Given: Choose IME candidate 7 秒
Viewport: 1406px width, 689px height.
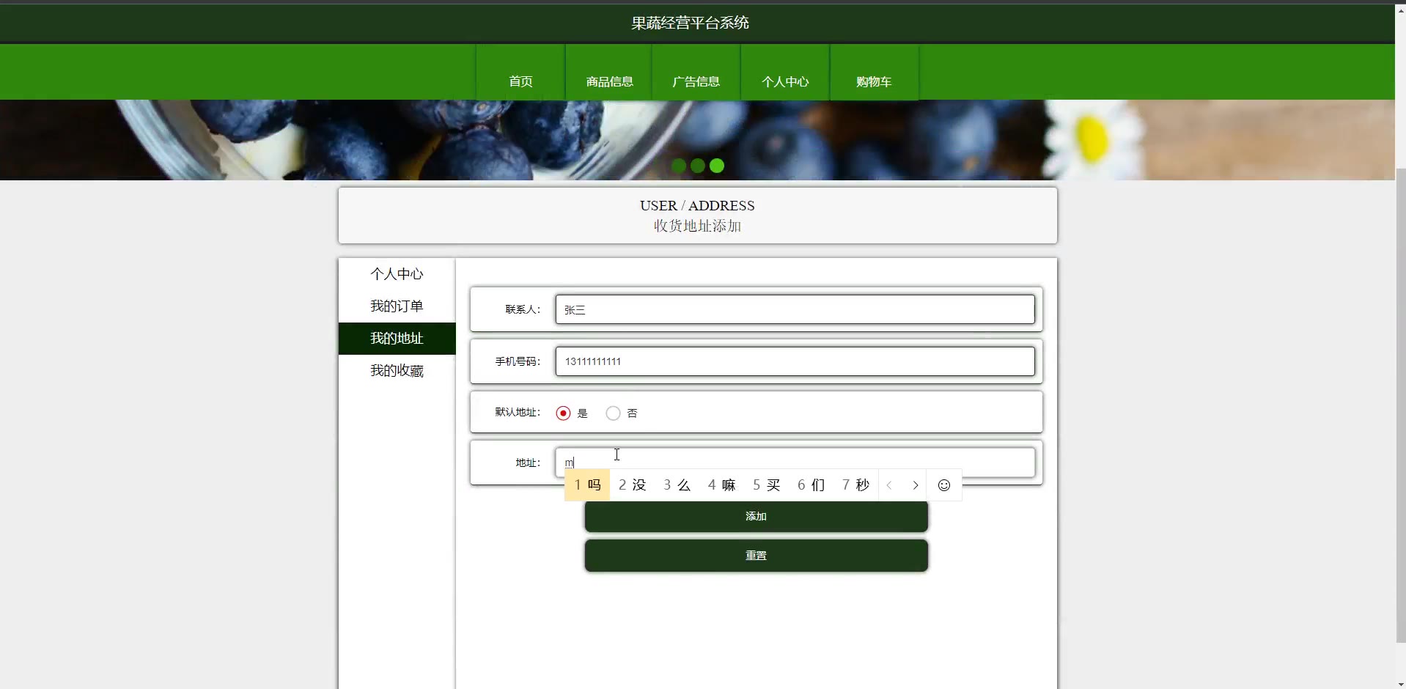Looking at the screenshot, I should point(855,485).
